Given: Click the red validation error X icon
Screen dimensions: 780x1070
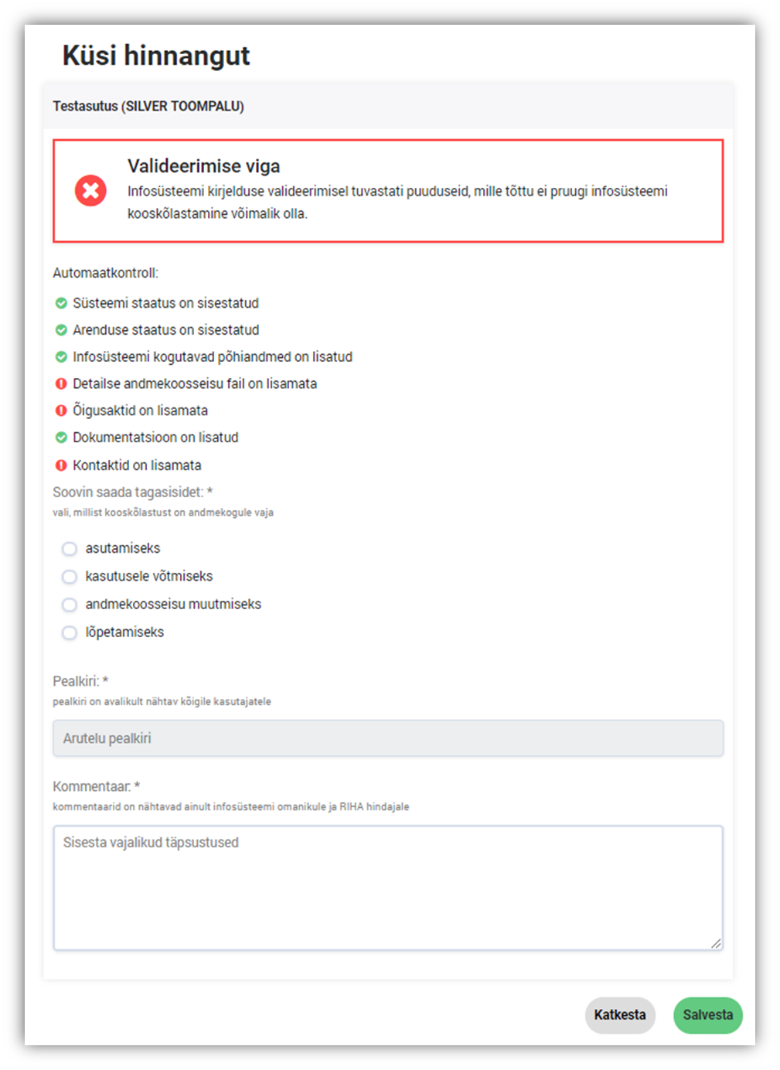Looking at the screenshot, I should pyautogui.click(x=90, y=190).
